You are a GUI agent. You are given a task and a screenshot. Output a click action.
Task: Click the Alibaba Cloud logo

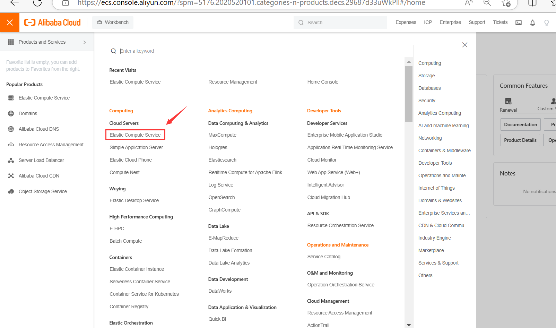[52, 23]
